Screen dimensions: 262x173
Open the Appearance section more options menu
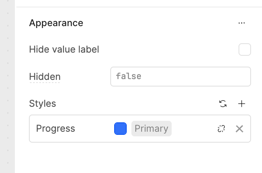241,23
